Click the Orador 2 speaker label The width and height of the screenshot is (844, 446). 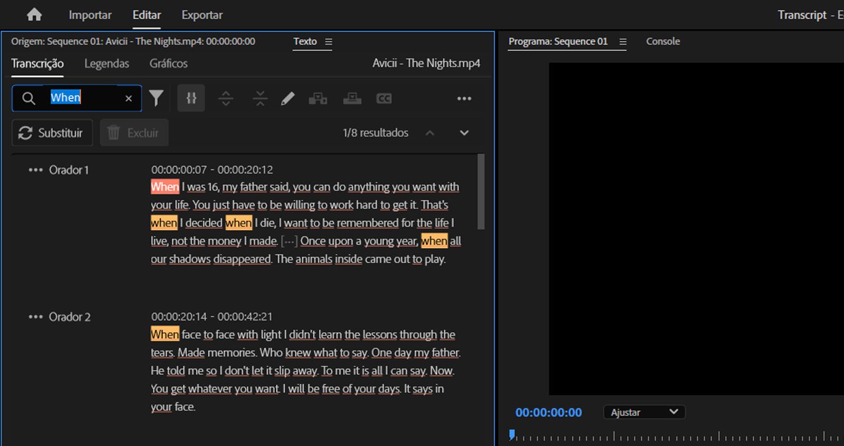pos(70,317)
